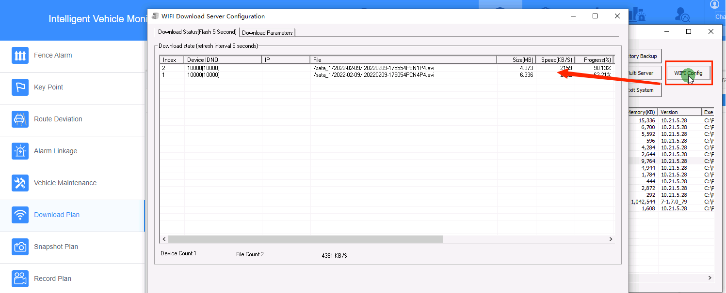The height and width of the screenshot is (293, 726).
Task: Click right scroll arrow of back window list
Action: (710, 278)
